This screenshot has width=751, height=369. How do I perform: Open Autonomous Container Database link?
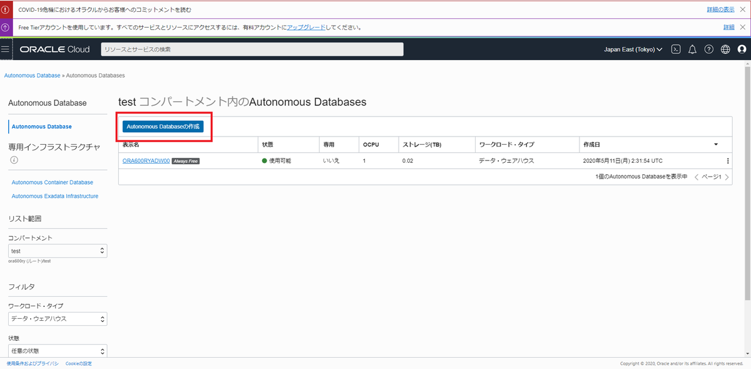click(52, 182)
